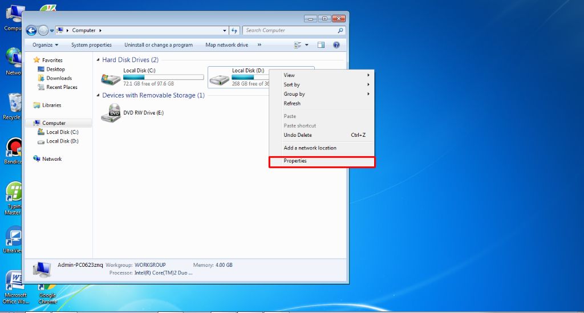Choose Undo Delete from the context menu
Screen dimensions: 584x313
(322, 135)
